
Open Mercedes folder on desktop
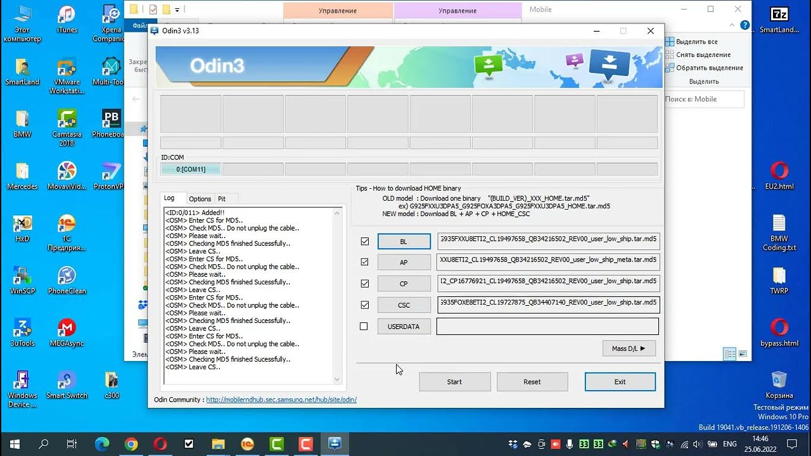click(22, 176)
